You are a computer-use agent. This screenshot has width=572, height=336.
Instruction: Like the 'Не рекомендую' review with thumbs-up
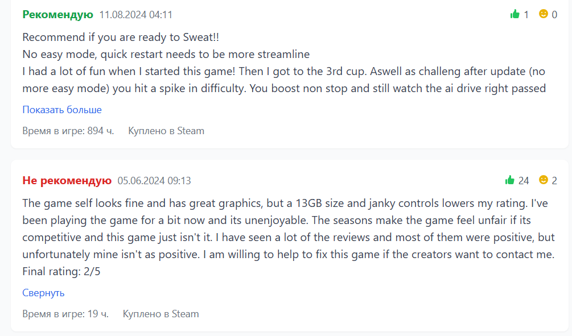pos(510,180)
